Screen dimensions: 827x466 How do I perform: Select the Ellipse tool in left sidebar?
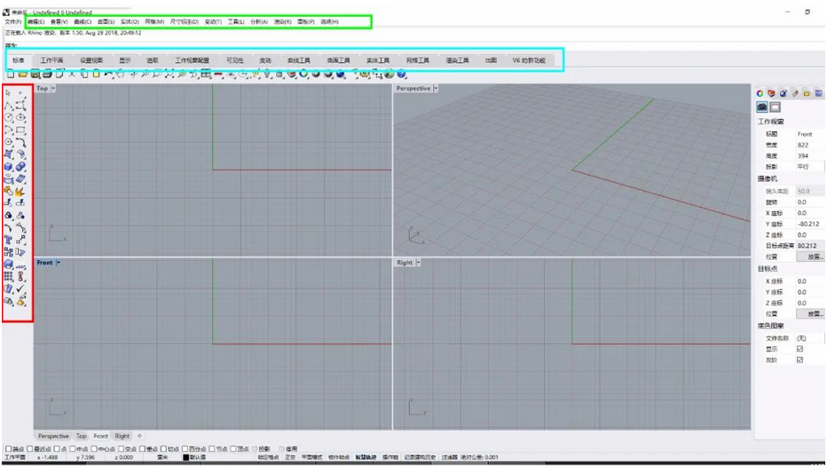(x=20, y=118)
